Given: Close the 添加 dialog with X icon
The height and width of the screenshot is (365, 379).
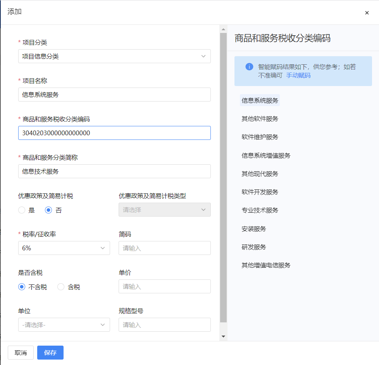Looking at the screenshot, I should click(367, 13).
